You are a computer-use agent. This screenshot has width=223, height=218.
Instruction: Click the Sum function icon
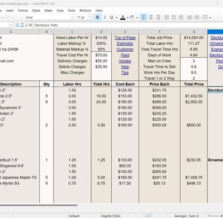22,25
